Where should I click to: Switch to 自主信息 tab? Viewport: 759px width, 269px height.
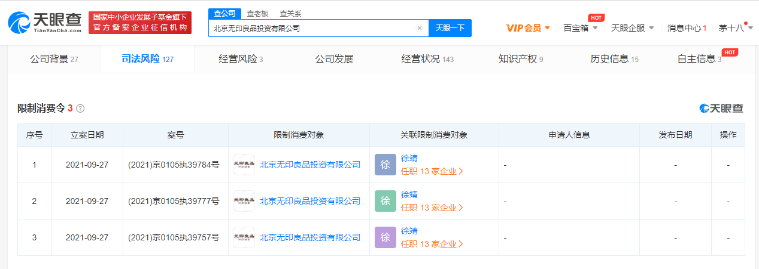(x=699, y=59)
